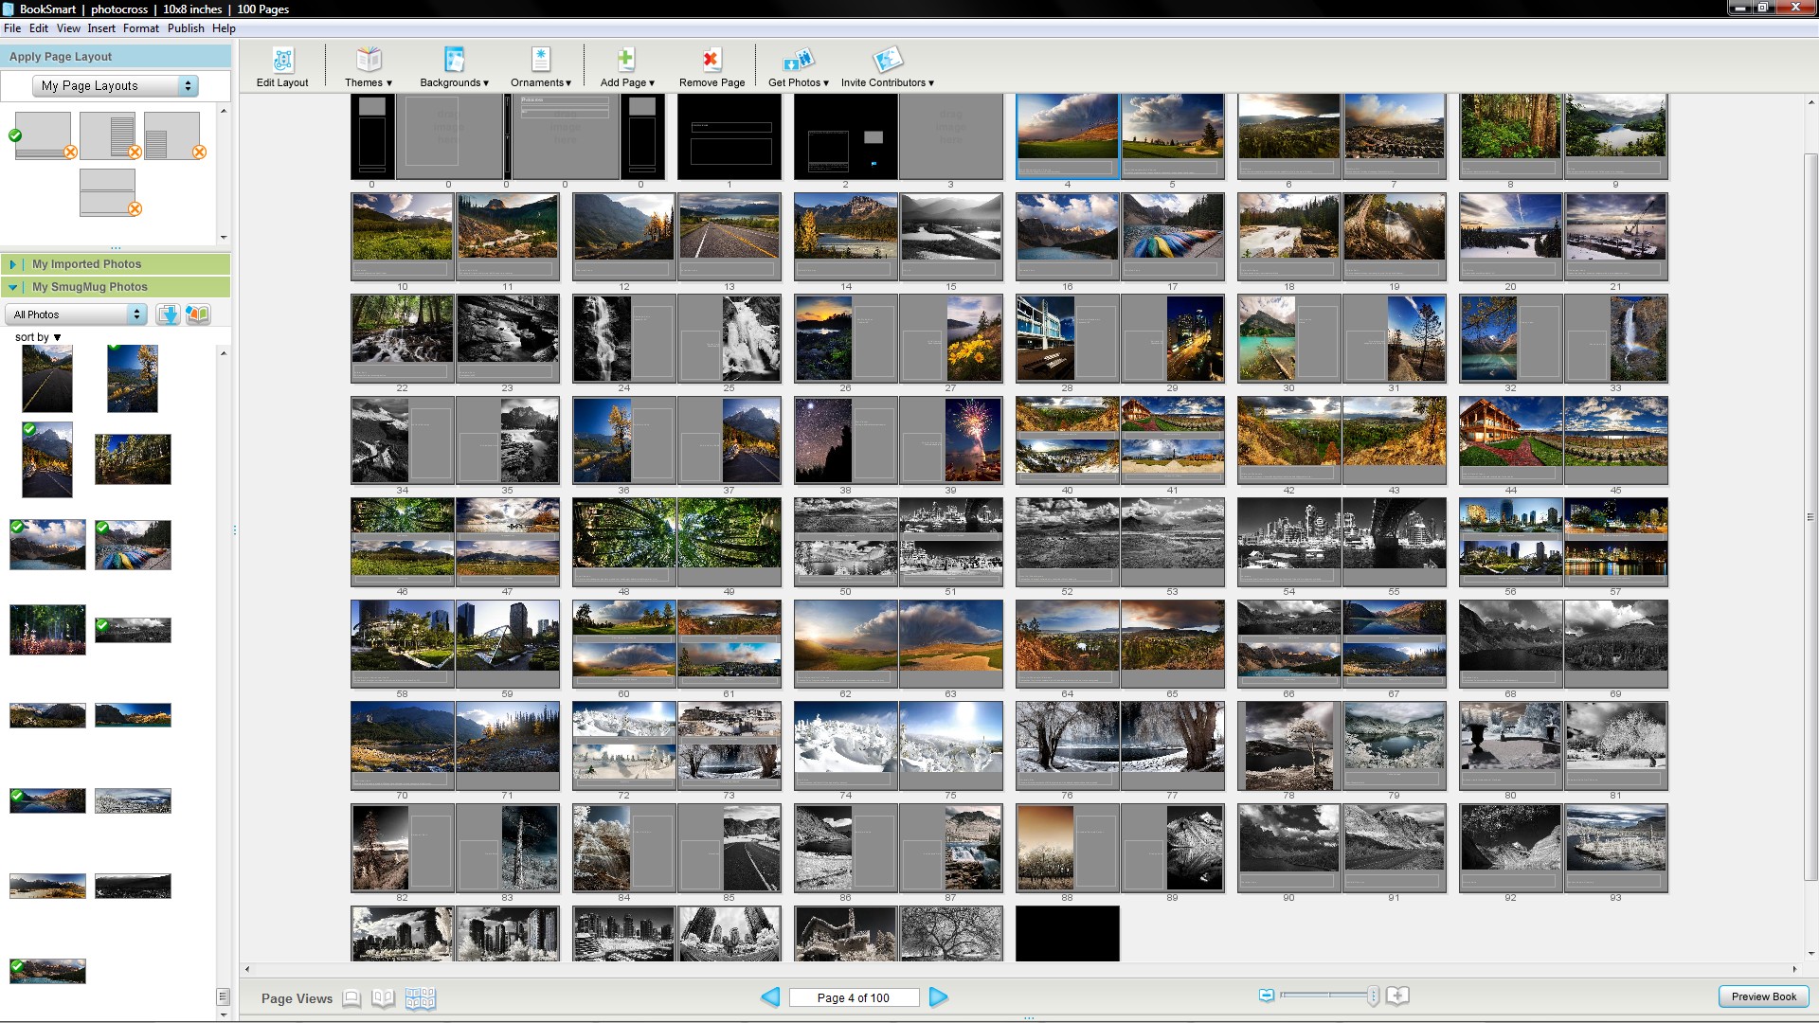Open the My Page Layouts dropdown

(116, 86)
